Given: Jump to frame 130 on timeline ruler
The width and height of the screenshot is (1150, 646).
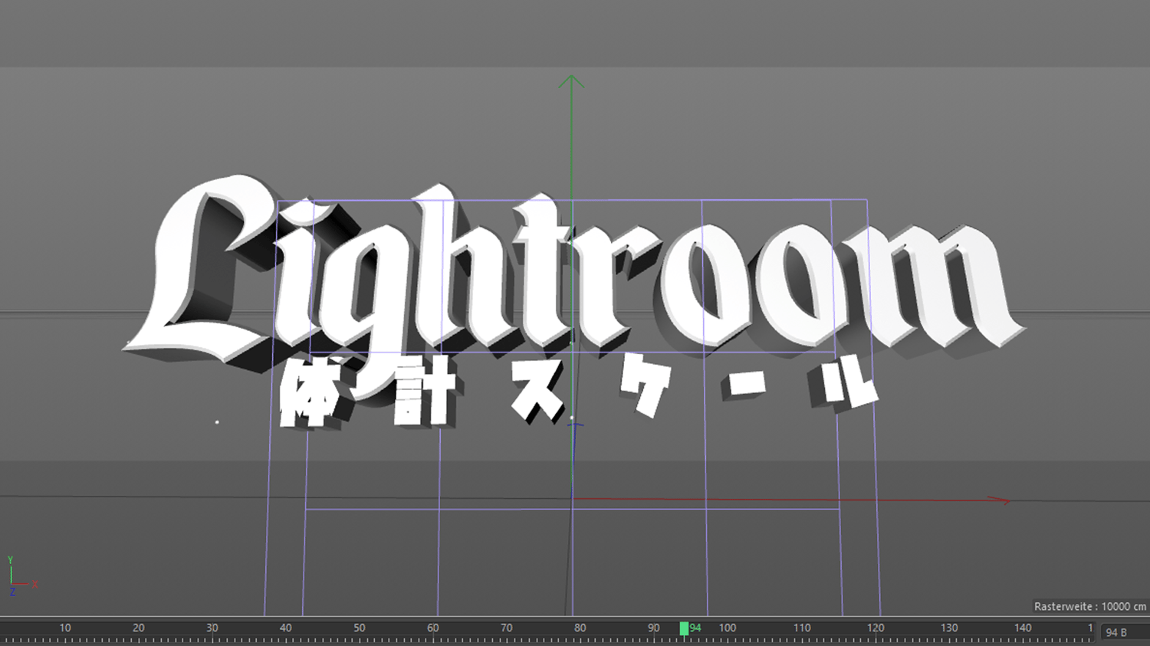Looking at the screenshot, I should pyautogui.click(x=949, y=628).
